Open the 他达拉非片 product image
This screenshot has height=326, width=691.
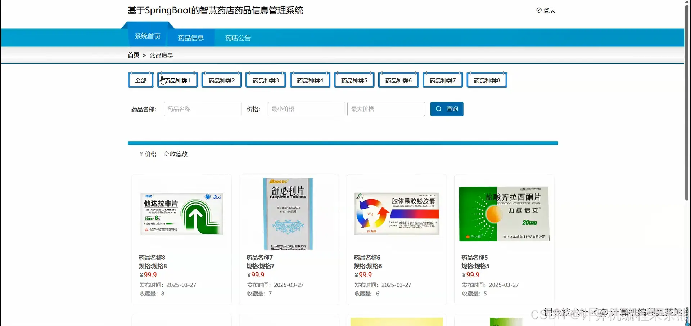coord(182,214)
